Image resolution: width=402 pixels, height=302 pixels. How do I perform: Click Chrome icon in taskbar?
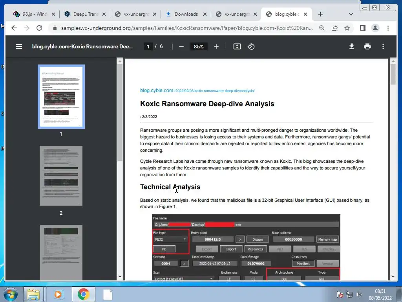(83, 294)
